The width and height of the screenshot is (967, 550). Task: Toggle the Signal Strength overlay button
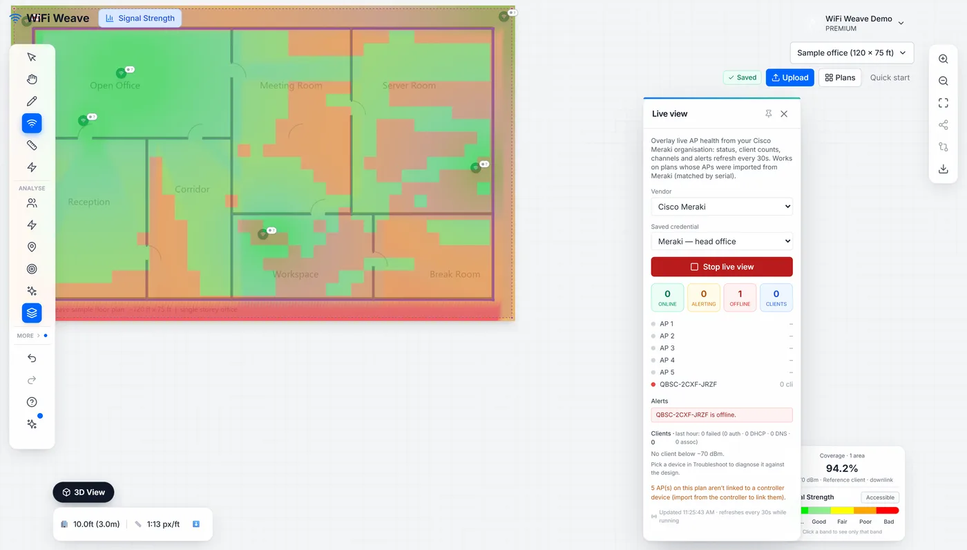pyautogui.click(x=140, y=18)
